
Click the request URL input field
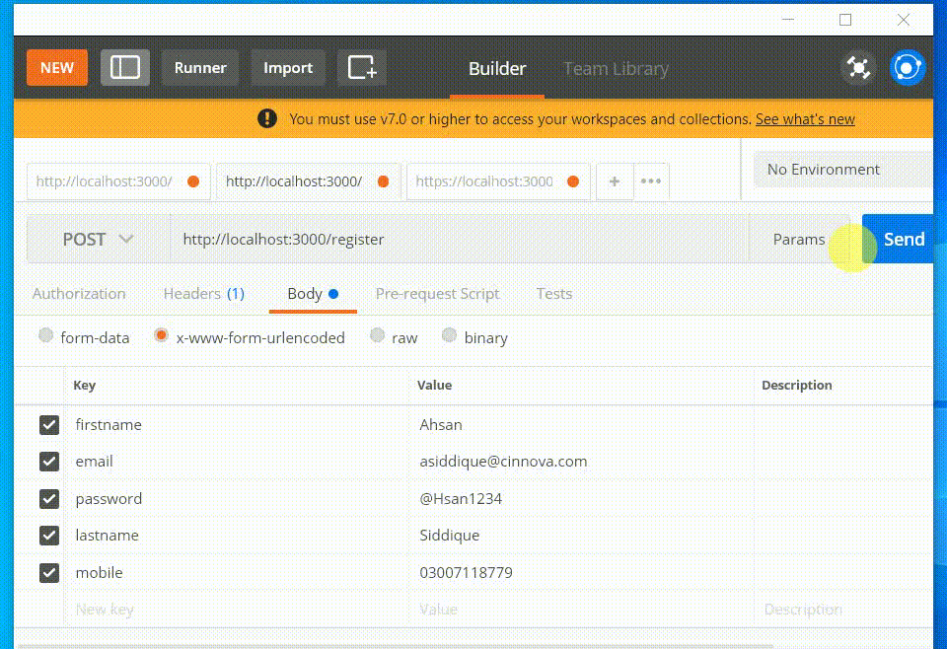pyautogui.click(x=444, y=238)
